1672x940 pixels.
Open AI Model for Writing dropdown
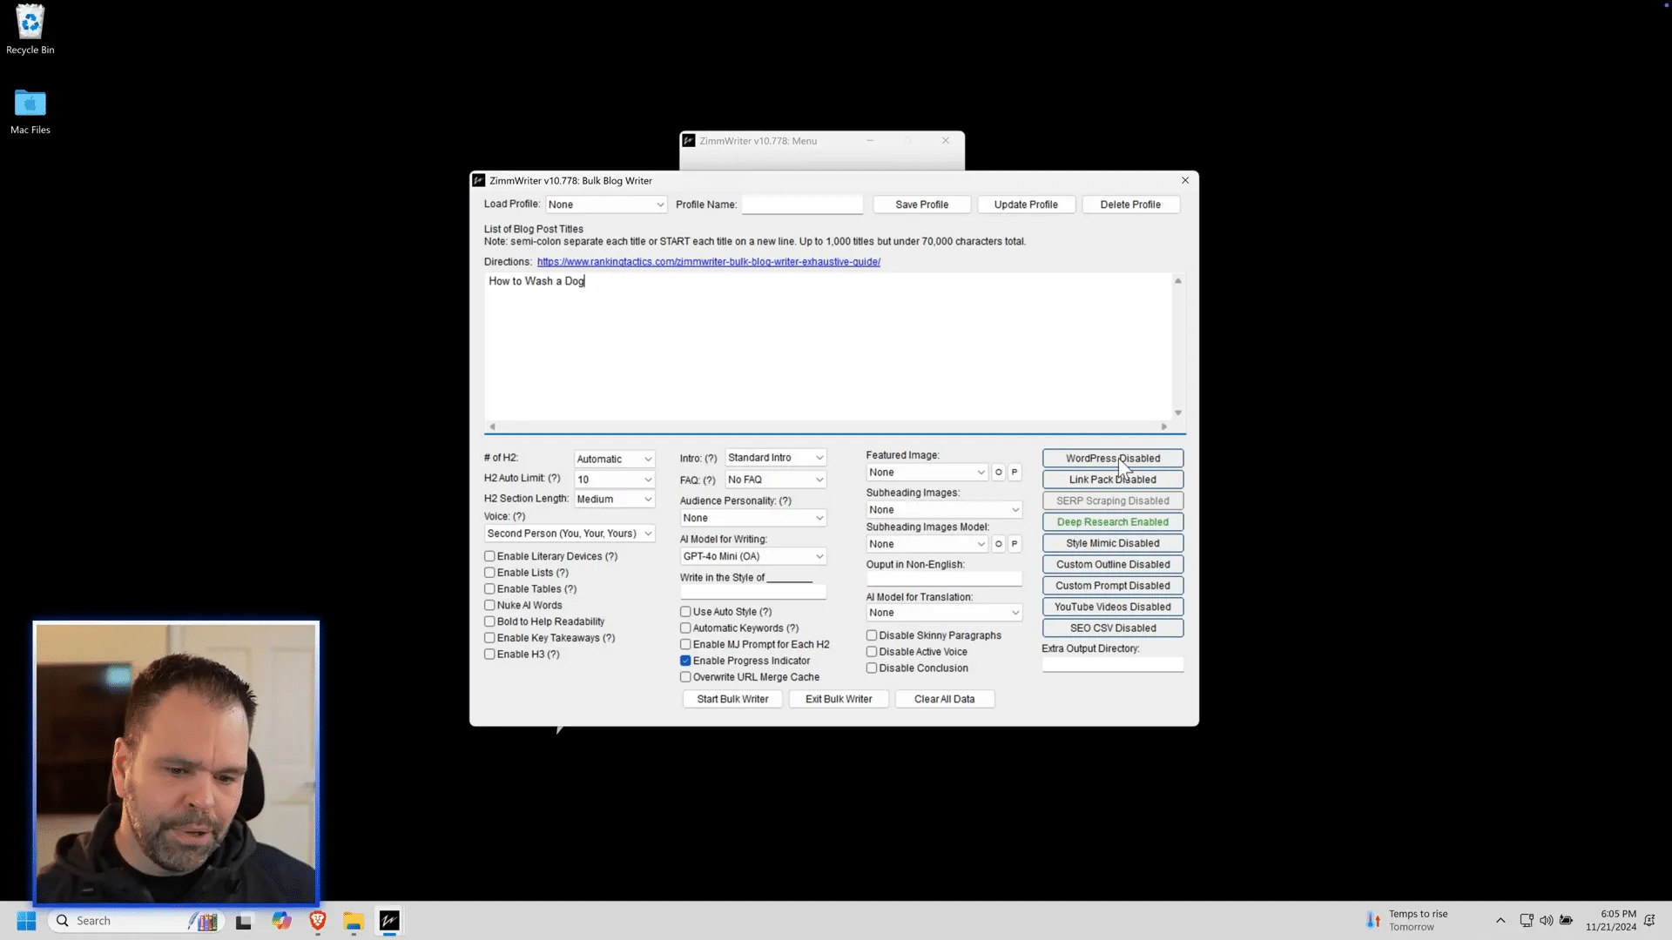point(753,556)
